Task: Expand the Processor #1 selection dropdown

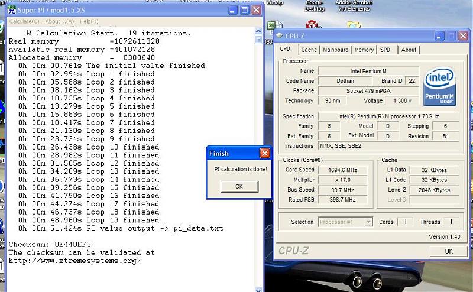Action: tap(368, 222)
